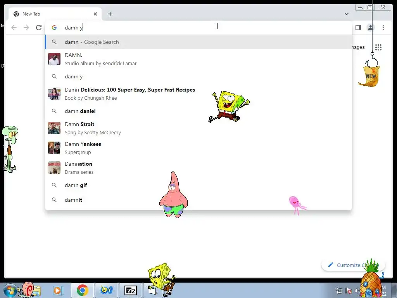Click the Action Center flag tray icon
397x298 pixels.
[349, 290]
